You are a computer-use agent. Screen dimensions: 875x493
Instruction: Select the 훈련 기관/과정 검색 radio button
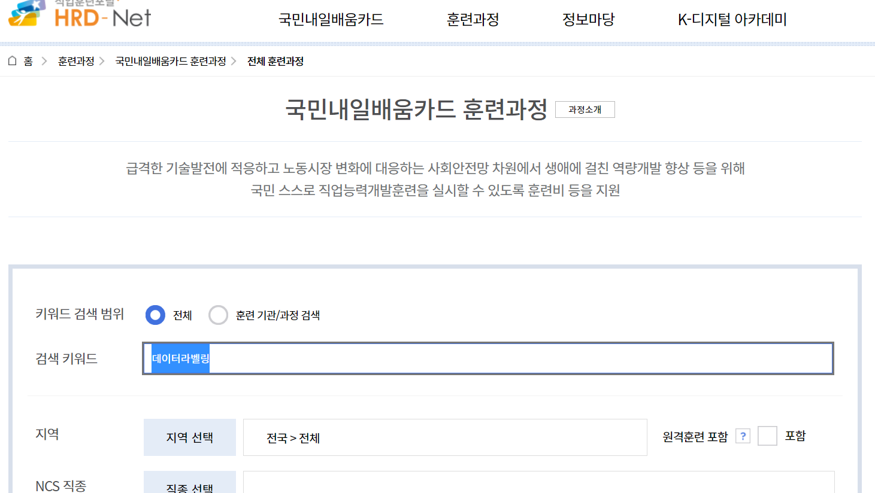click(x=218, y=315)
